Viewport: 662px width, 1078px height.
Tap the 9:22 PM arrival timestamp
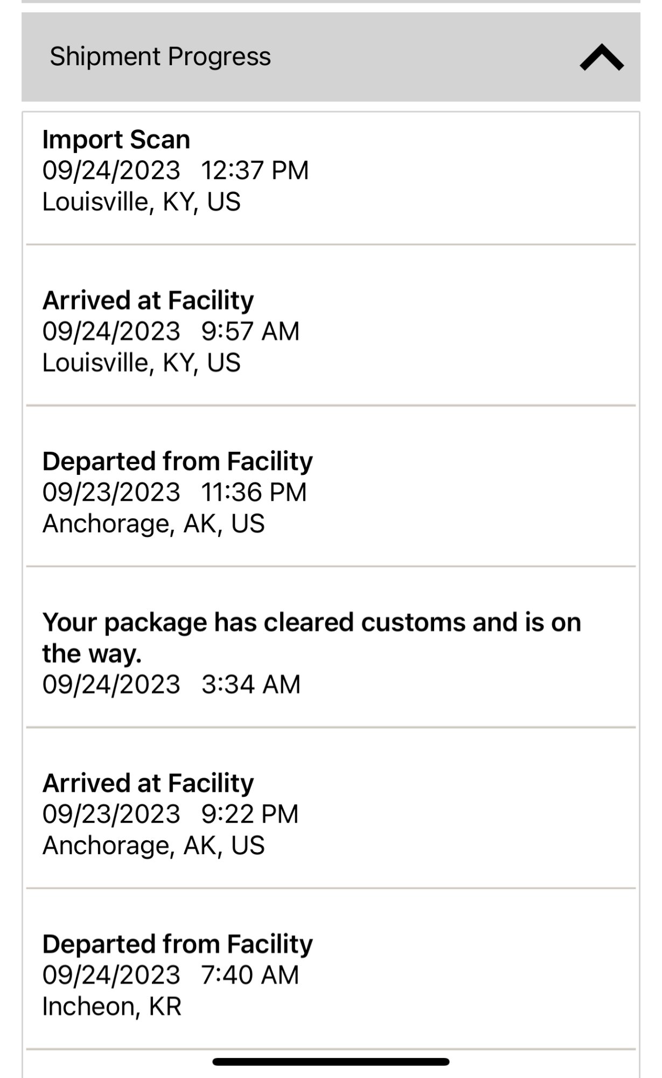coord(170,814)
